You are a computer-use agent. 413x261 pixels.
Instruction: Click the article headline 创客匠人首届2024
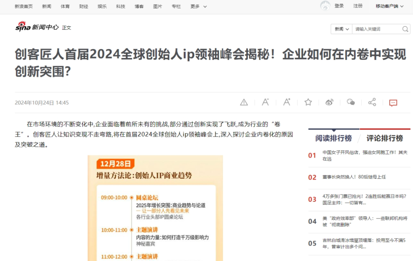[x=210, y=63]
